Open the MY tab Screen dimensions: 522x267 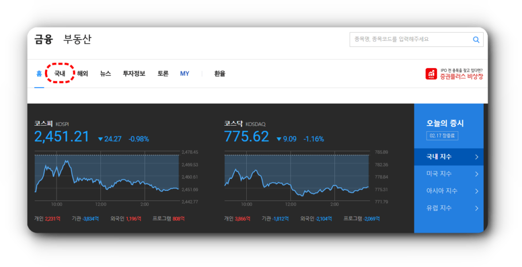185,74
